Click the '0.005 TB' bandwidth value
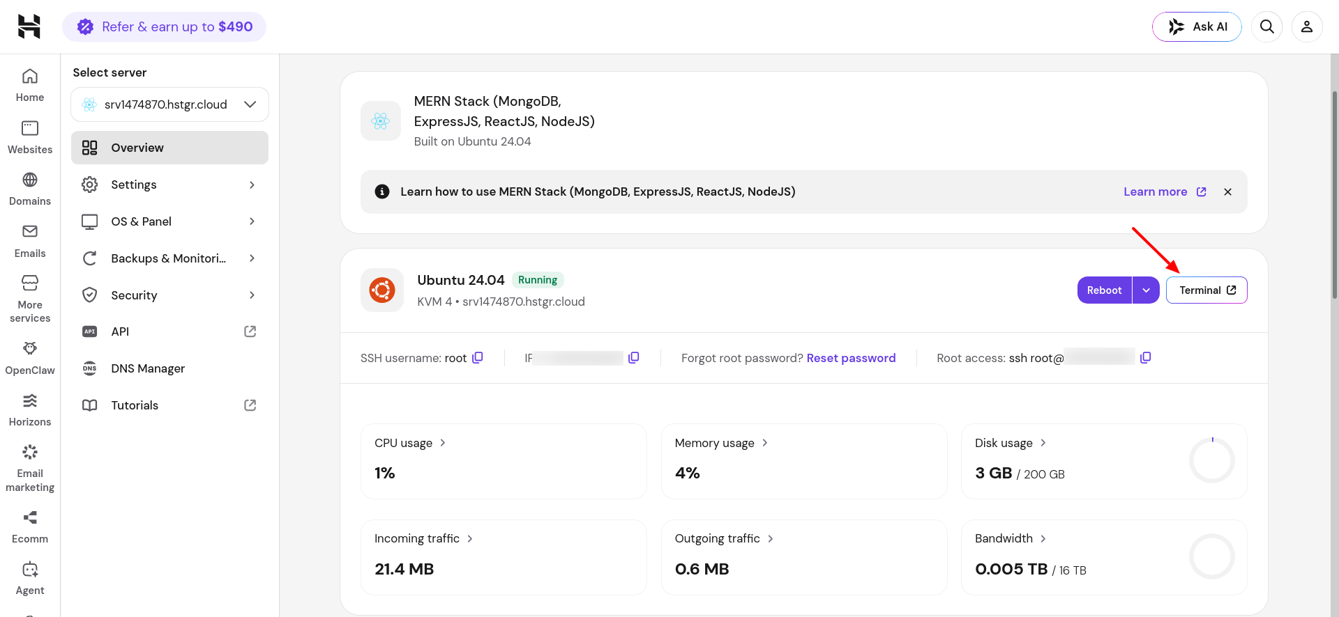Image resolution: width=1339 pixels, height=617 pixels. 1011,569
